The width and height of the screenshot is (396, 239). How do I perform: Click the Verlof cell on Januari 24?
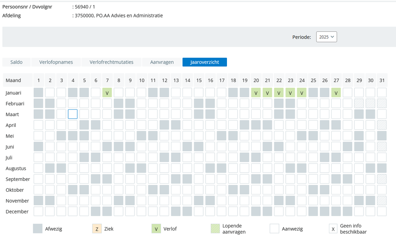[x=302, y=93]
